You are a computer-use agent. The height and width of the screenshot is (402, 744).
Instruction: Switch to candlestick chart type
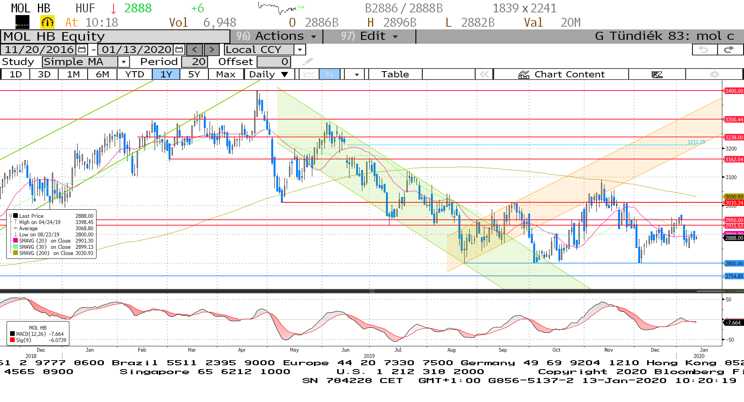(329, 74)
